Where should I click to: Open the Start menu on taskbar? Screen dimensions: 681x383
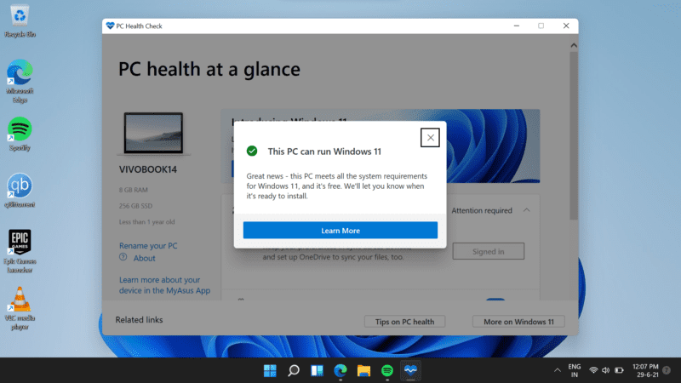click(270, 370)
